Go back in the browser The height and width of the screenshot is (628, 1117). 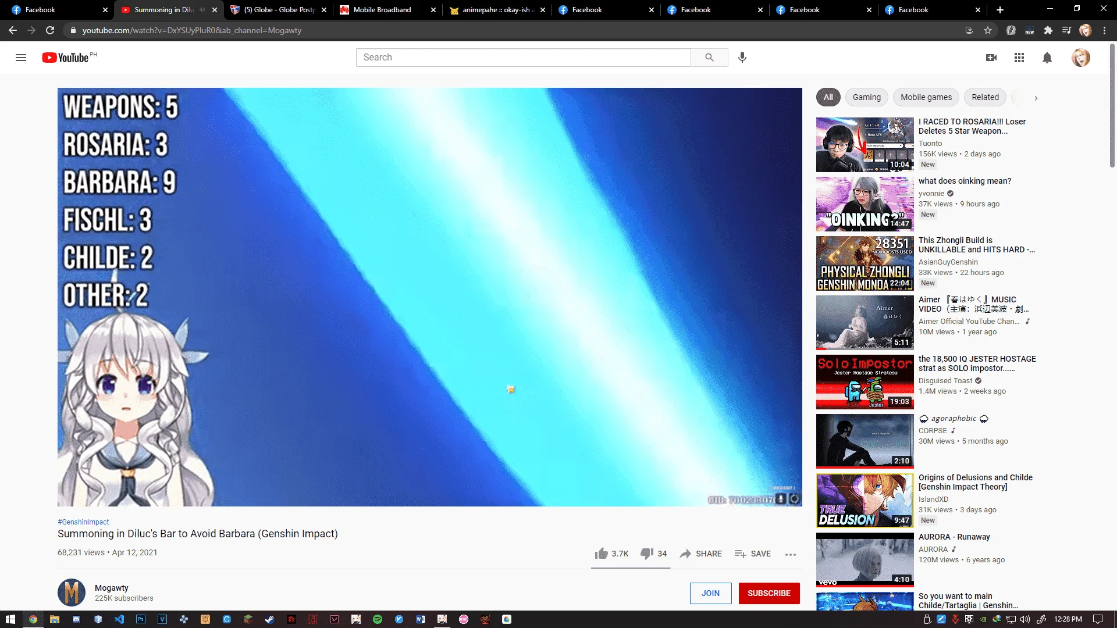point(13,30)
